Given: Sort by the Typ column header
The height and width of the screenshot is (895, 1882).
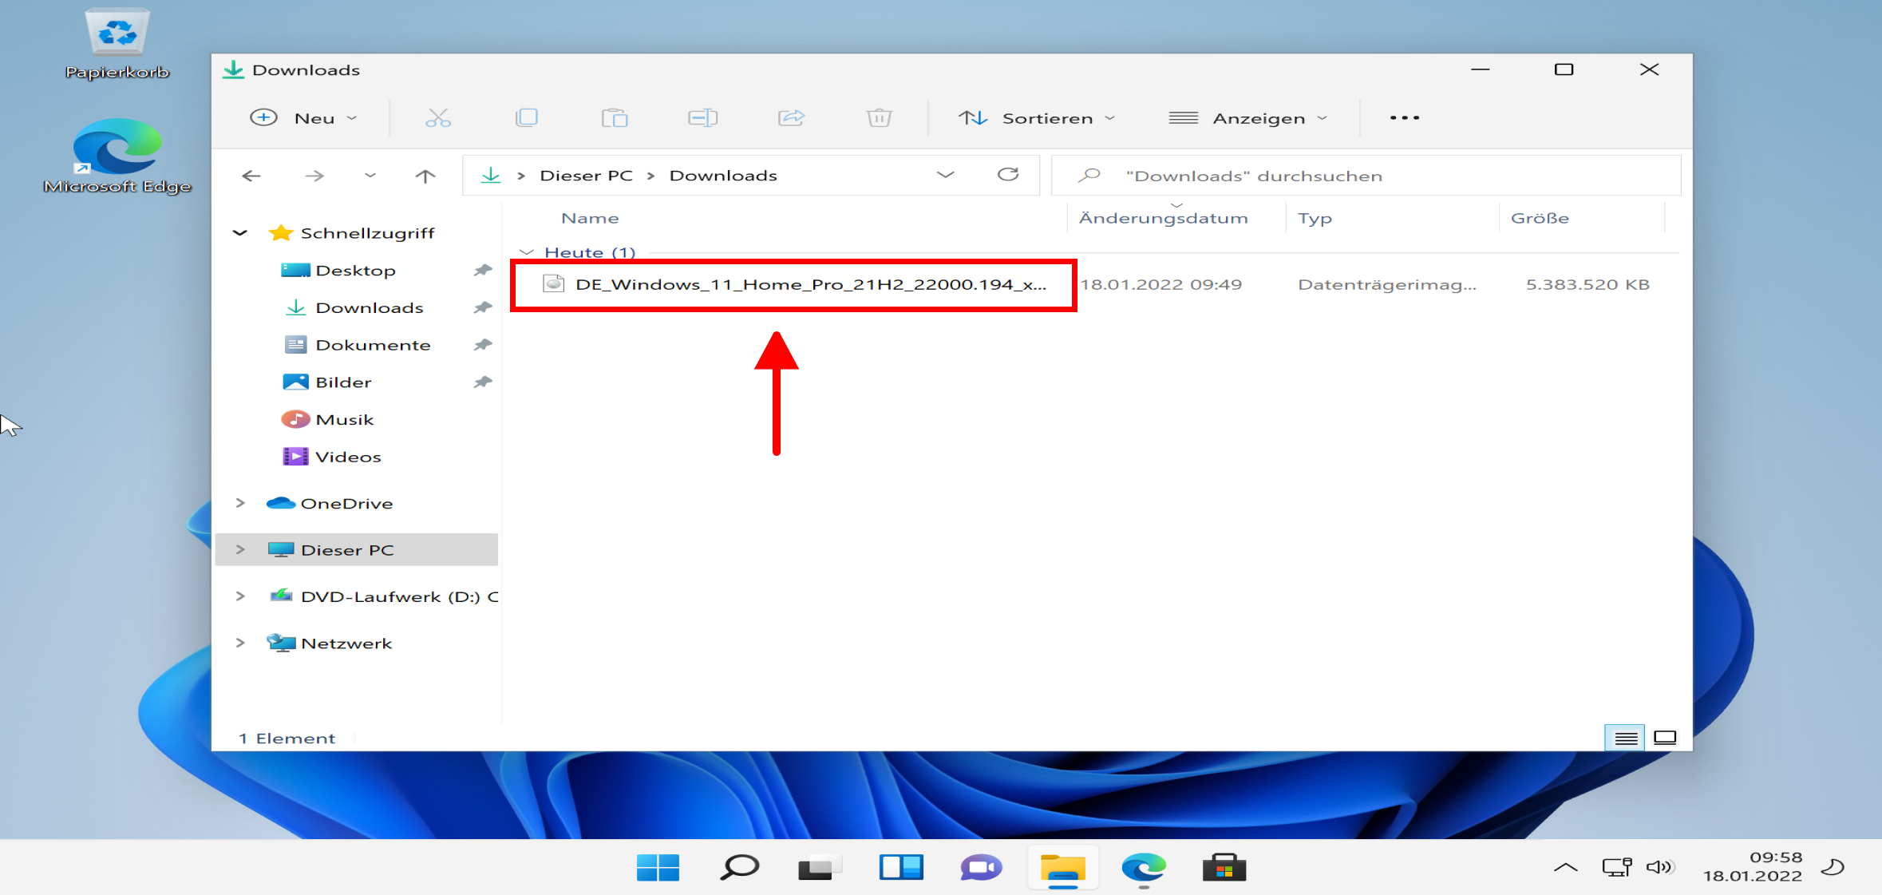Looking at the screenshot, I should (x=1315, y=218).
